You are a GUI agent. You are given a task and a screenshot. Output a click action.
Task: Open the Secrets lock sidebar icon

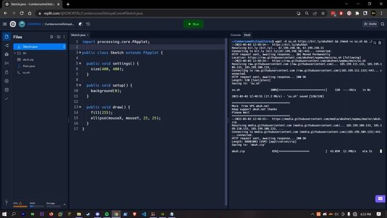(x=7, y=72)
